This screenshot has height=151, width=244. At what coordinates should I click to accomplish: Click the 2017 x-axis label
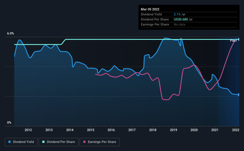pos(132,130)
